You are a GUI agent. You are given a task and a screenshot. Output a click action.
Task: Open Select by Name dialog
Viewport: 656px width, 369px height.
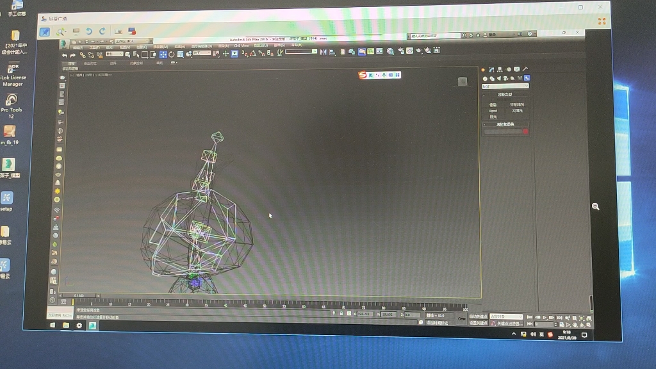(136, 56)
